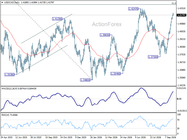Click the 1.39650 price label
The image size is (187, 140).
tap(105, 35)
